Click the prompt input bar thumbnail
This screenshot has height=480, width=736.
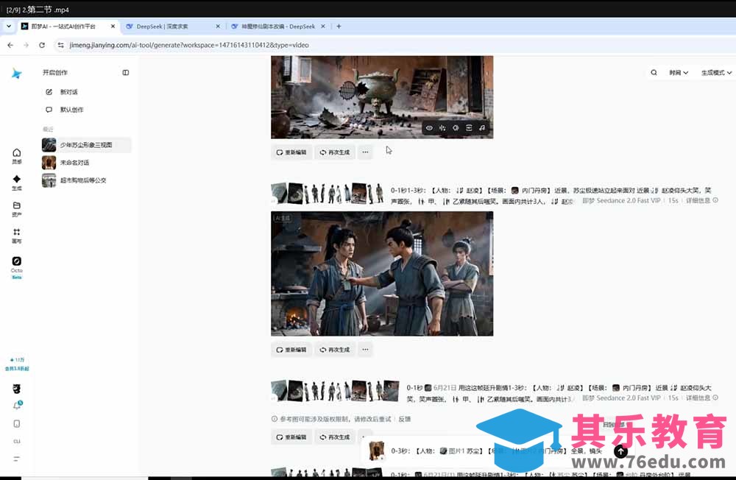(x=376, y=451)
